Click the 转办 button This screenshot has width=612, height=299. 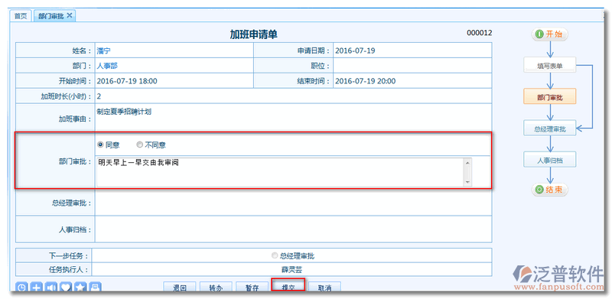coord(216,288)
